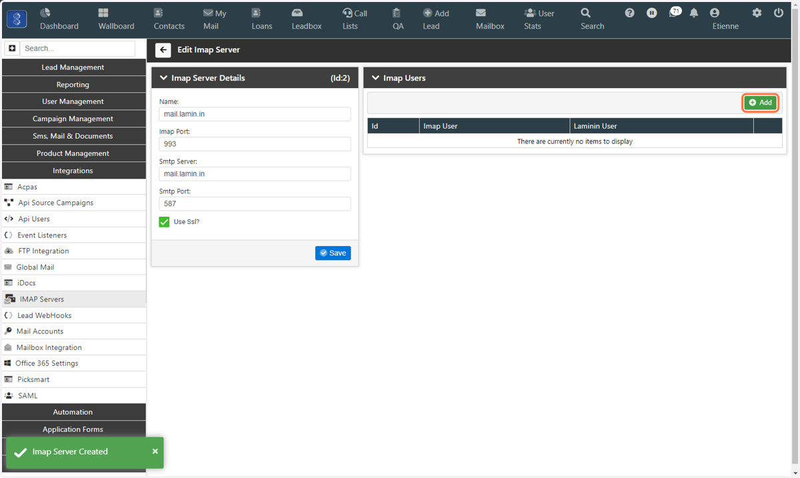
Task: Open the Leadbox
Action: [306, 19]
